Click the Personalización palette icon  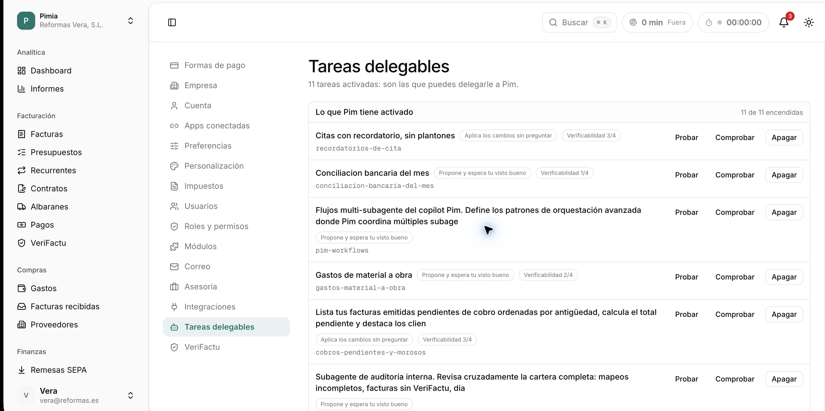(x=174, y=166)
